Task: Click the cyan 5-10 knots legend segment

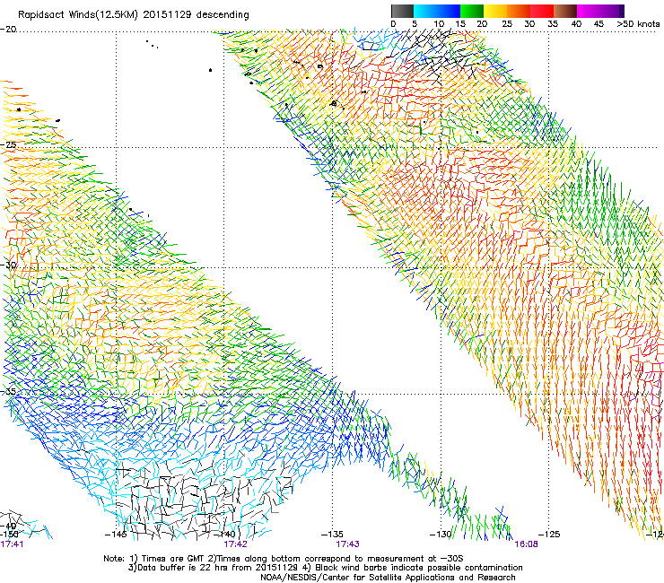Action: [425, 11]
